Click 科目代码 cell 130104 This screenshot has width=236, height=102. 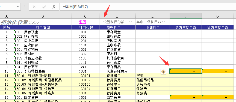tap(85, 89)
